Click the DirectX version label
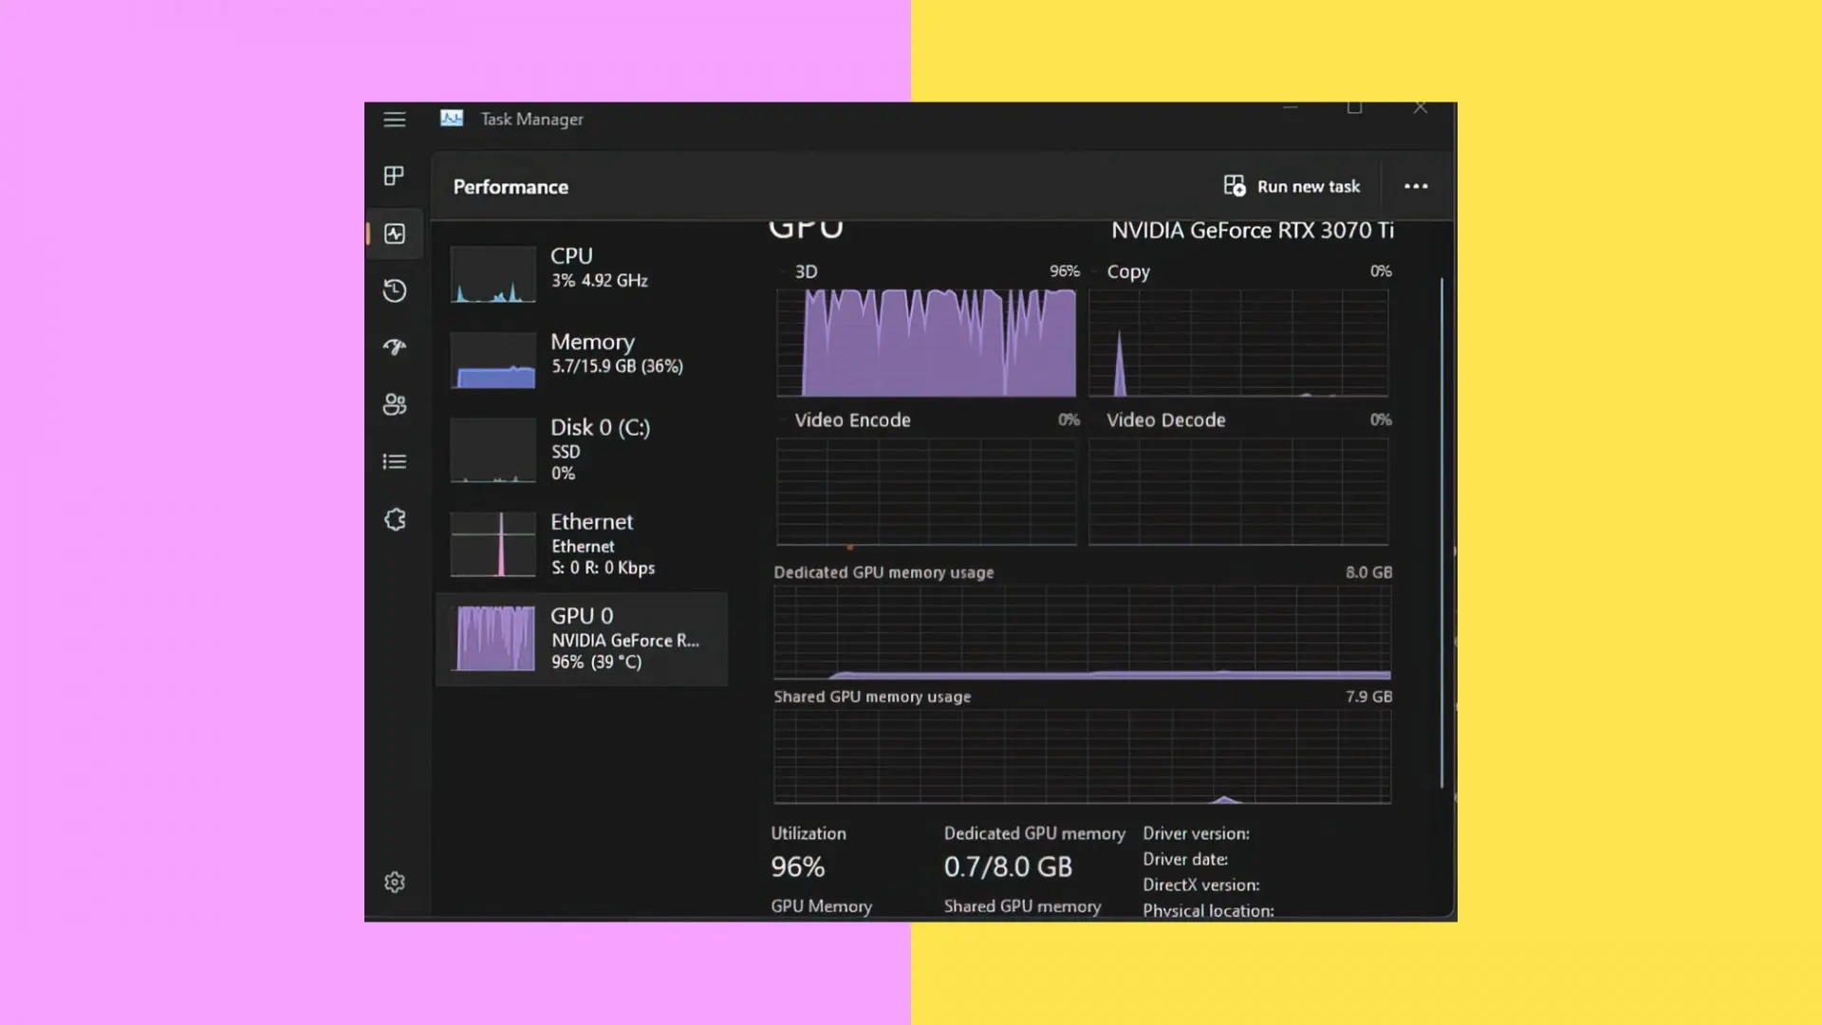1822x1025 pixels. tap(1201, 885)
